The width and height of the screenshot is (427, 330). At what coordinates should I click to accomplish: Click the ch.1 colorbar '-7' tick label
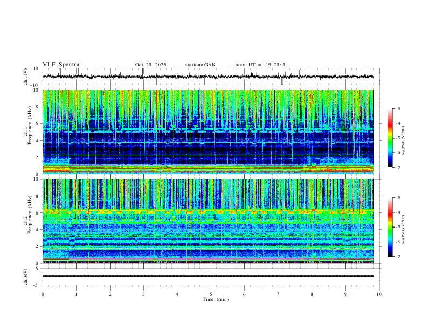pos(398,167)
